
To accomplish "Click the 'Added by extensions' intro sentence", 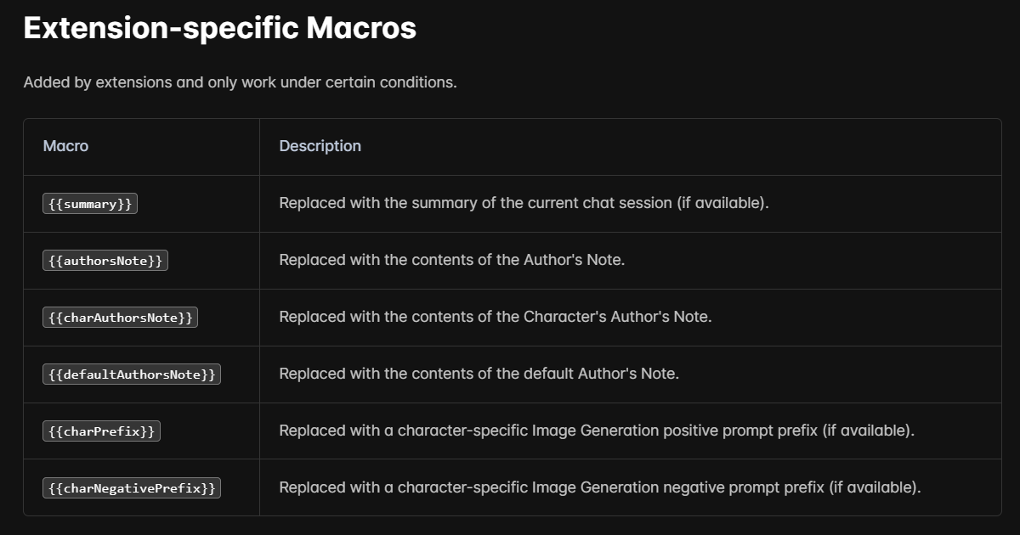I will [x=240, y=83].
